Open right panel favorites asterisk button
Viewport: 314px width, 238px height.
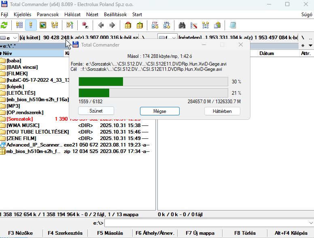(x=303, y=46)
